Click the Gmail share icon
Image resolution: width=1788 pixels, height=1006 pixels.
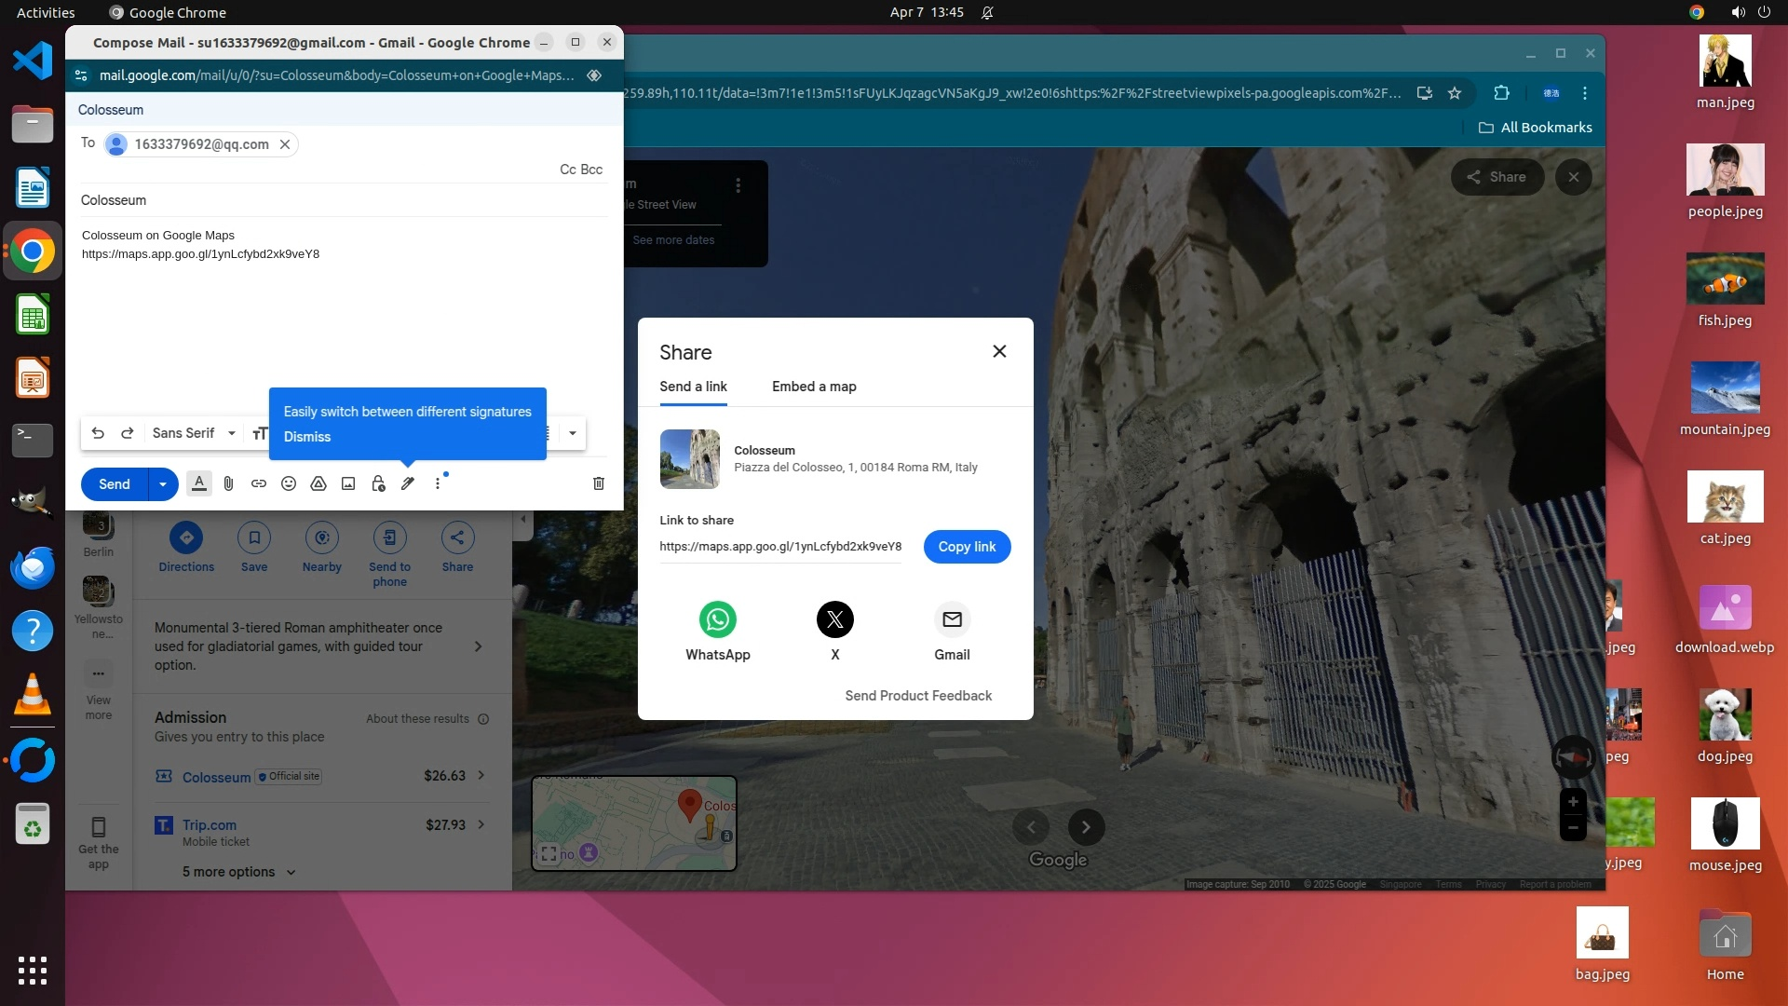(x=952, y=619)
